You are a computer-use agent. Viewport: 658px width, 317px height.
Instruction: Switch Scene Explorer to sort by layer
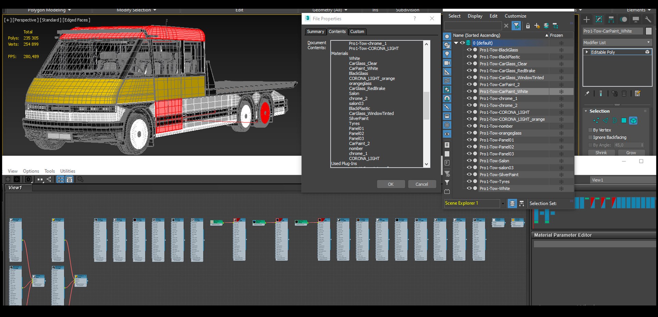tap(512, 203)
